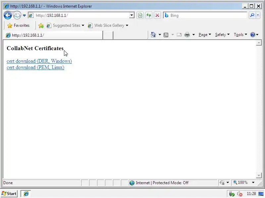Click the 11:28 system clock
This screenshot has width=265, height=198.
pyautogui.click(x=251, y=194)
